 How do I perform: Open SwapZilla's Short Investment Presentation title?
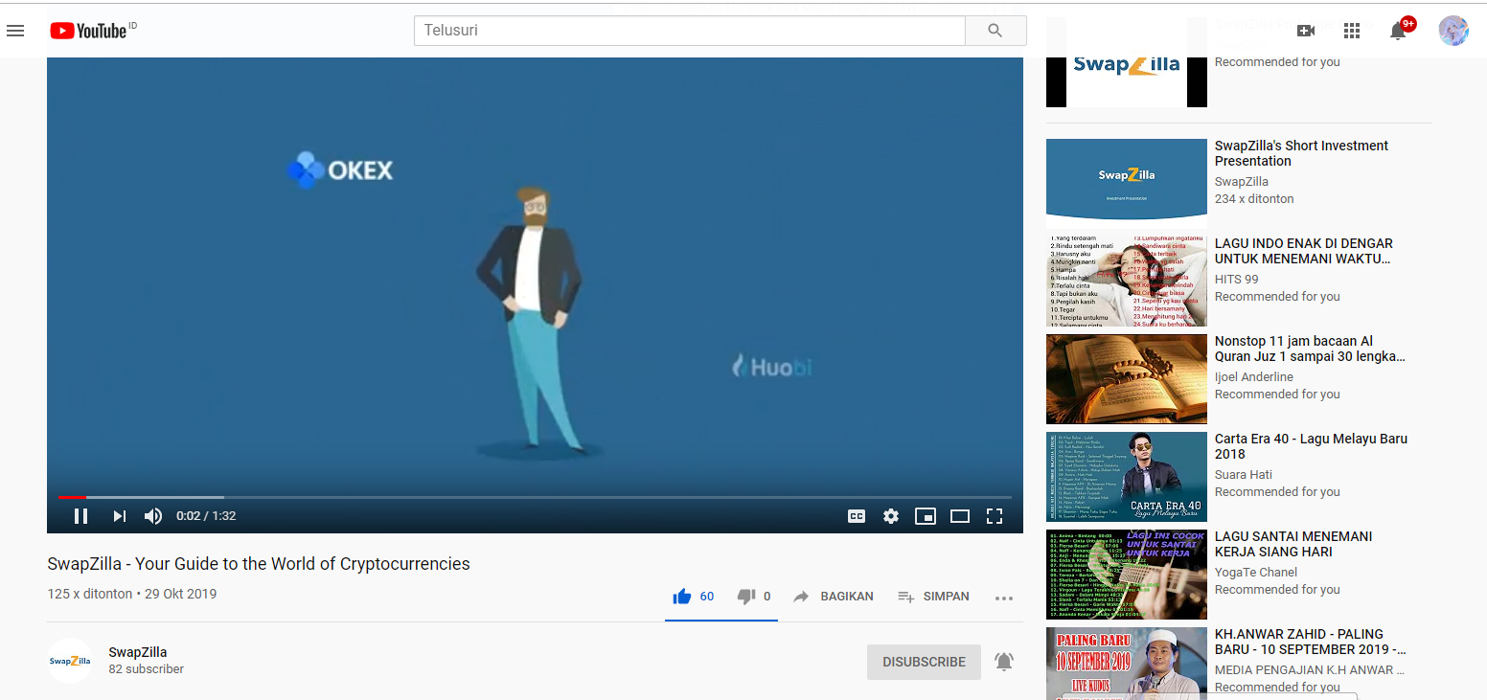point(1301,153)
